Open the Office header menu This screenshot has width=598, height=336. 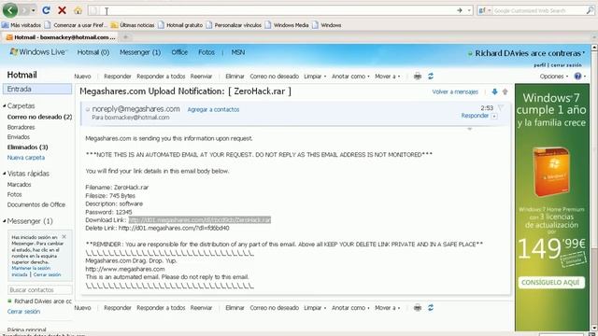(x=179, y=52)
